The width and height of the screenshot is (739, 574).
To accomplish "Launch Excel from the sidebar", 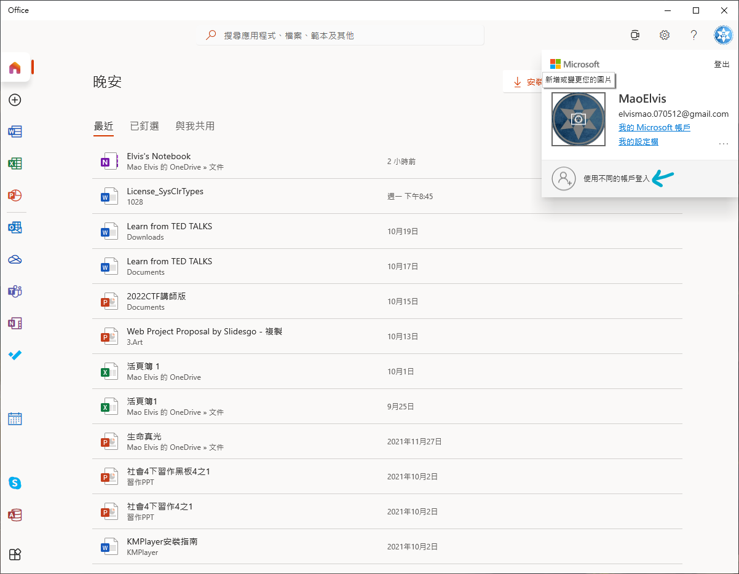I will pos(15,163).
